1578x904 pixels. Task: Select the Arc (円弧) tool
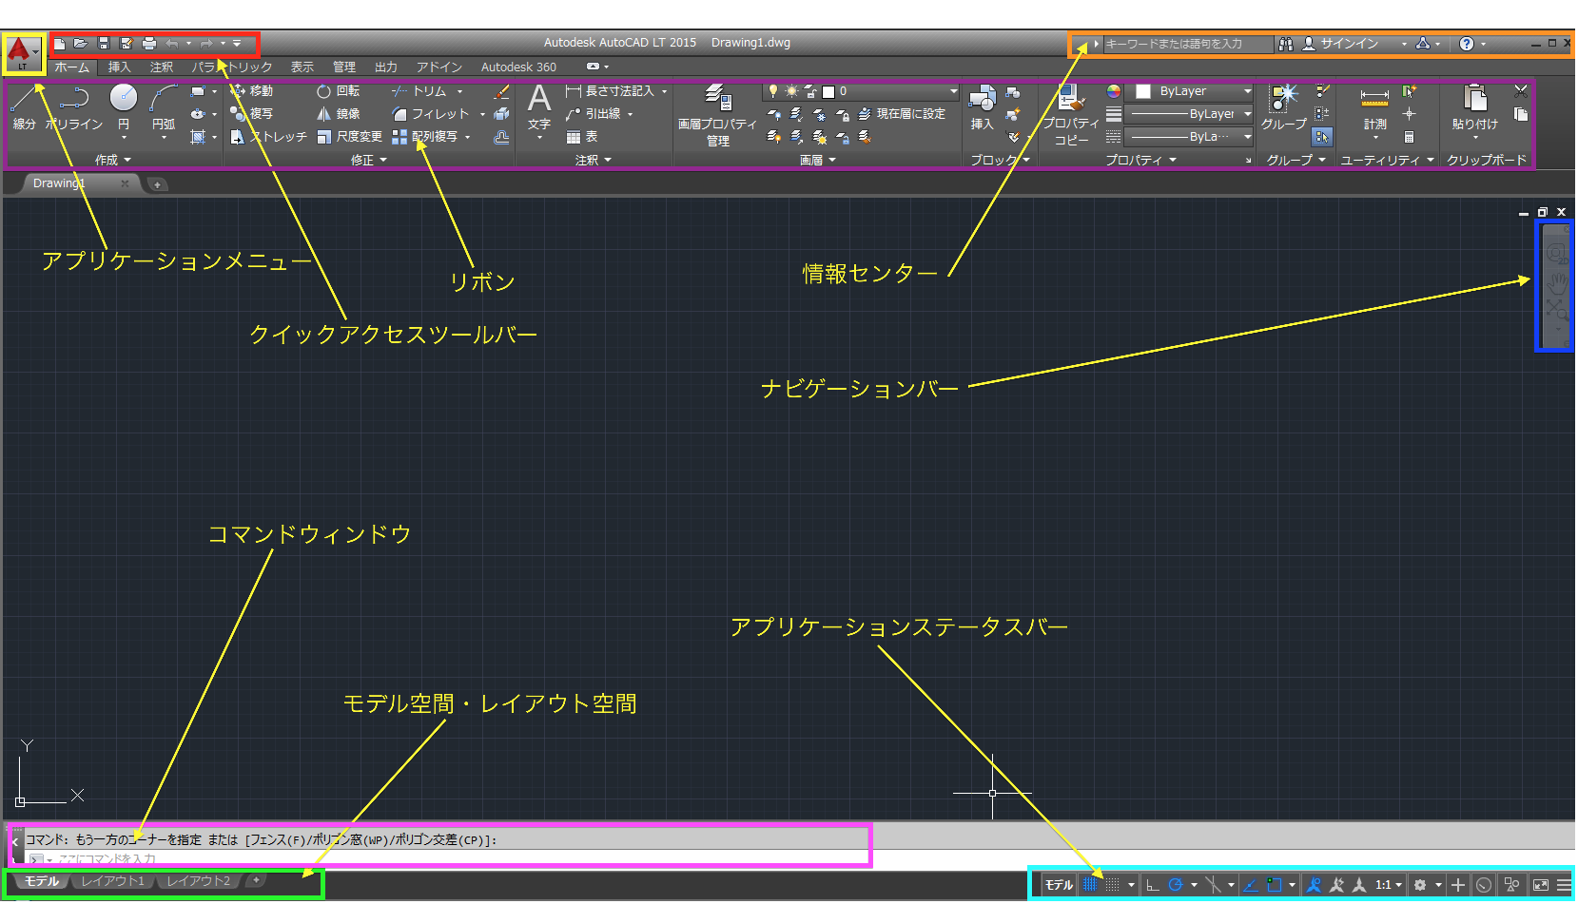click(x=164, y=107)
